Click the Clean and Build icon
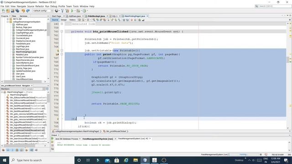The height and width of the screenshot is (164, 292). click(67, 11)
